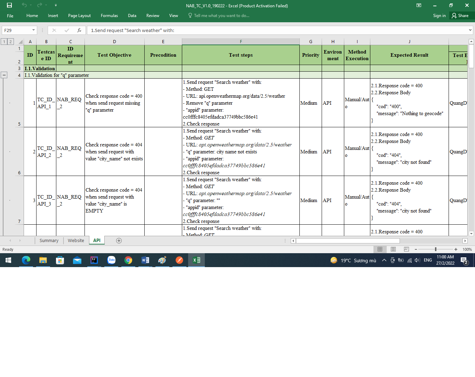Collapse the row group with minus button
The width and height of the screenshot is (475, 377).
click(x=4, y=75)
